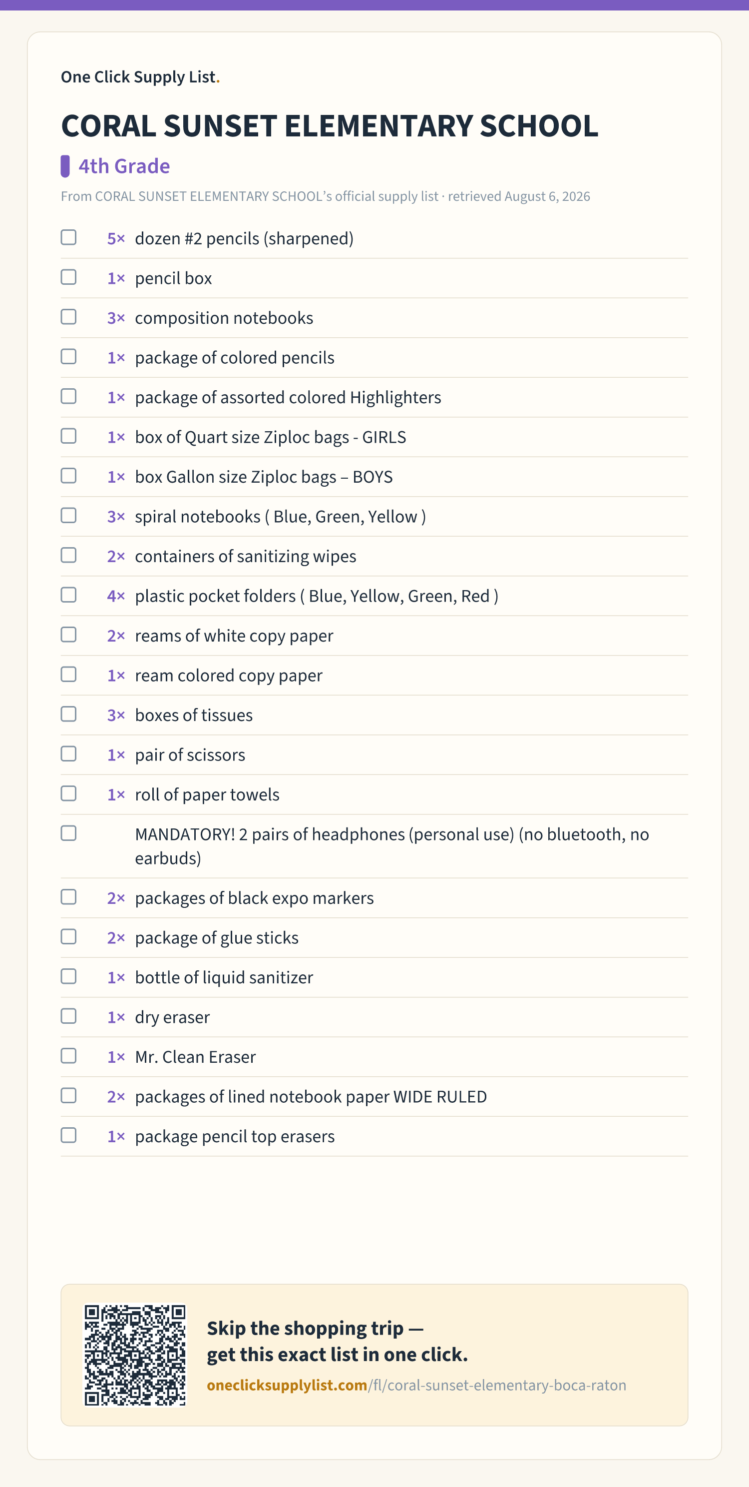Screen dimensions: 749x1487
Task: Check plastic pocket folders checkbox
Action: tap(69, 595)
